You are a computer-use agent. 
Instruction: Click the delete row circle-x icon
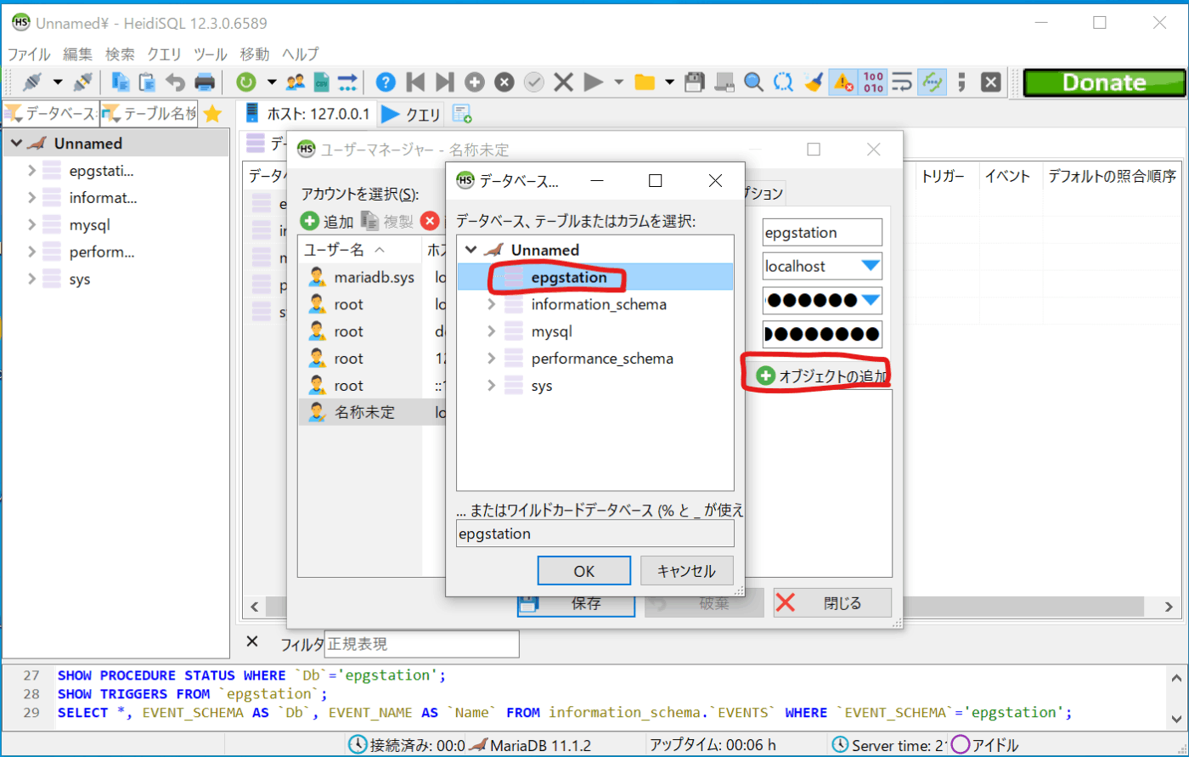click(x=504, y=82)
